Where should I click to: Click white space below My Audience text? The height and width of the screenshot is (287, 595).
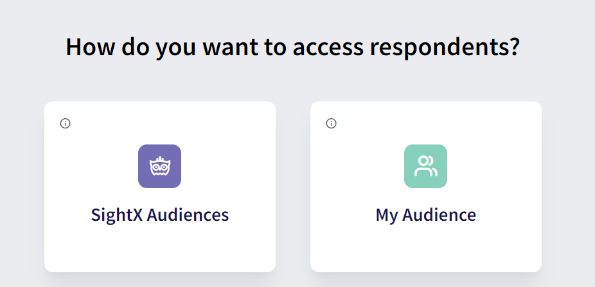[426, 248]
